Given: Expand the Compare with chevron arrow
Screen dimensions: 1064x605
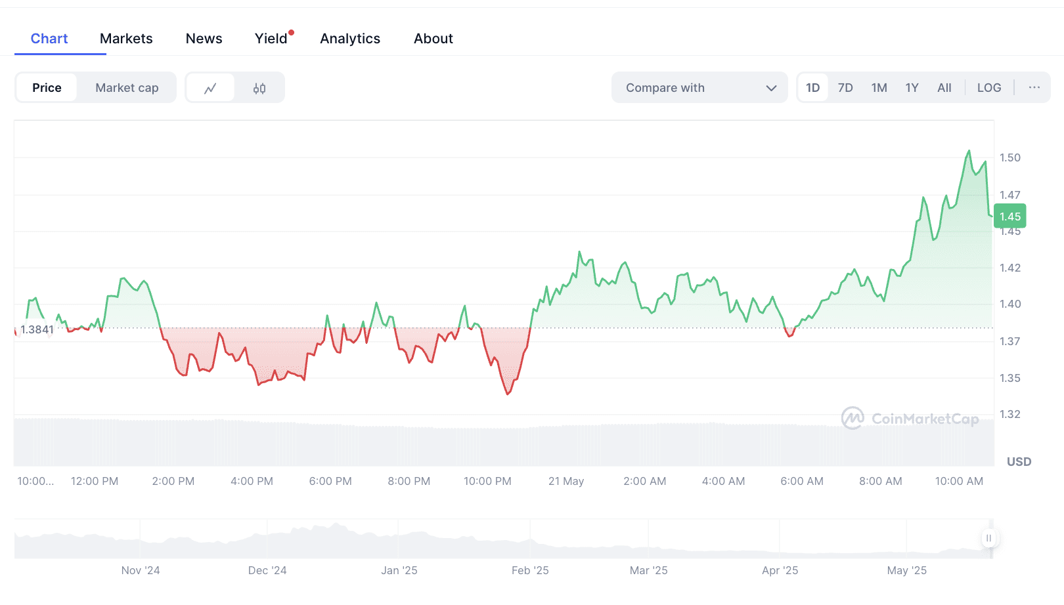Looking at the screenshot, I should click(x=771, y=88).
